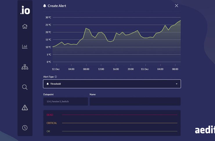215x141 pixels.
Task: Open the Home page from sidebar
Action: pyautogui.click(x=25, y=26)
